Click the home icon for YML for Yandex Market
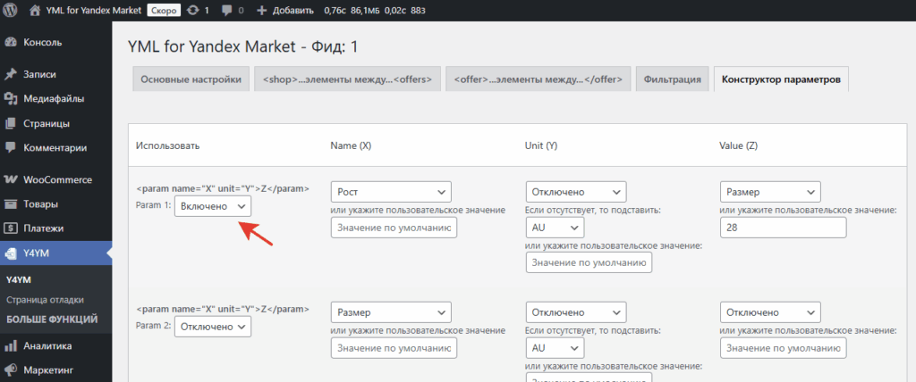916x382 pixels. point(35,11)
